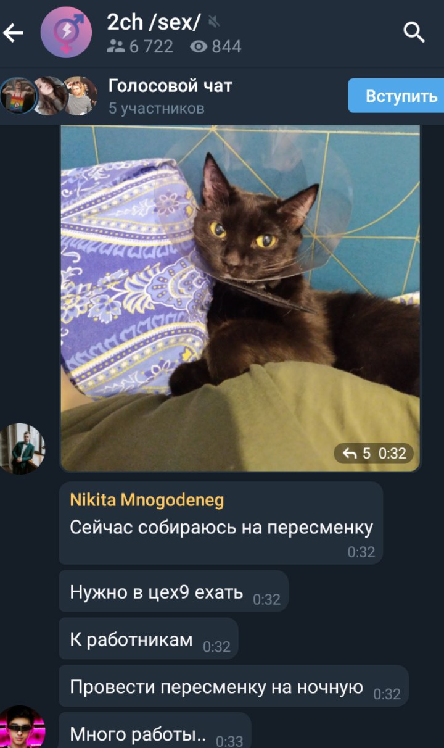Select the message 'Провести пересменку на ночную'

234,686
